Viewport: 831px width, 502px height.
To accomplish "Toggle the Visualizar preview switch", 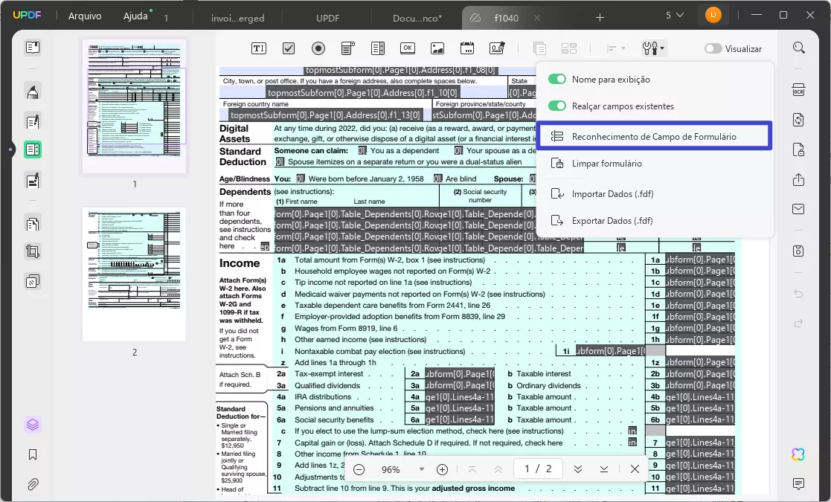I will pyautogui.click(x=713, y=48).
